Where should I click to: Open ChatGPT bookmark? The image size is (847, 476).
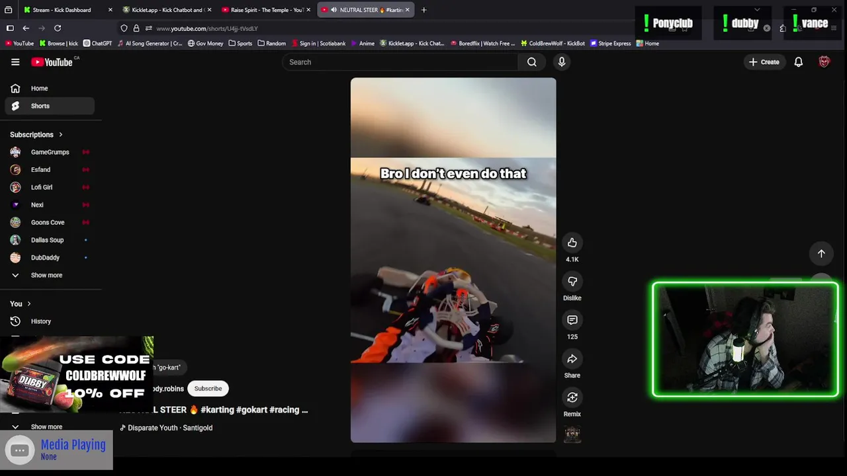[x=98, y=44]
